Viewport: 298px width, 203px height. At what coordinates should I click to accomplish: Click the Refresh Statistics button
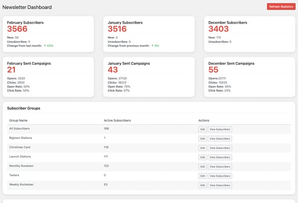(x=281, y=7)
